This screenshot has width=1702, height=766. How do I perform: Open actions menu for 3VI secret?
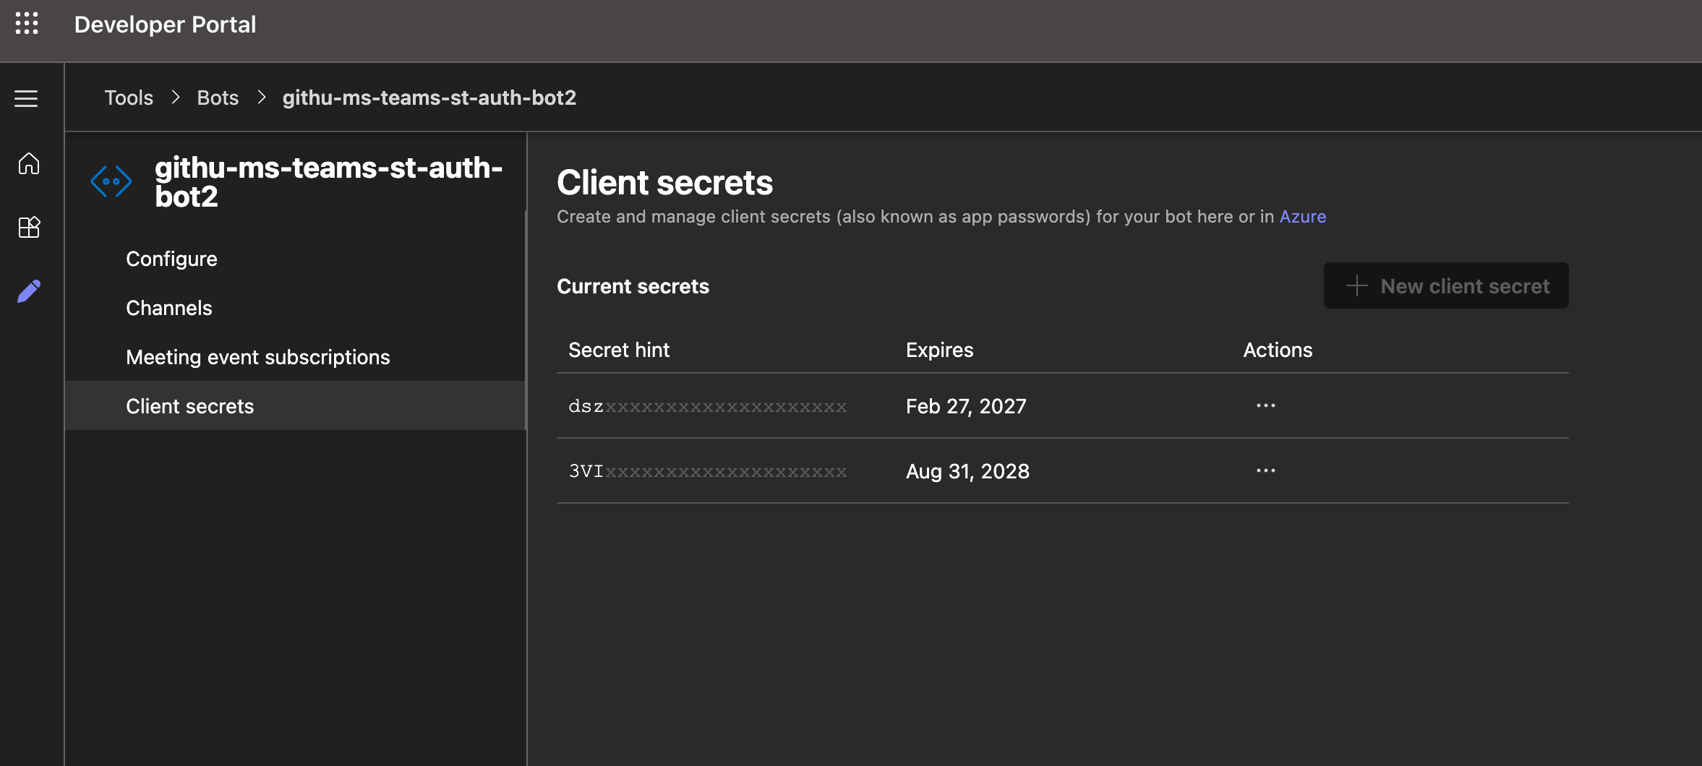[1265, 470]
